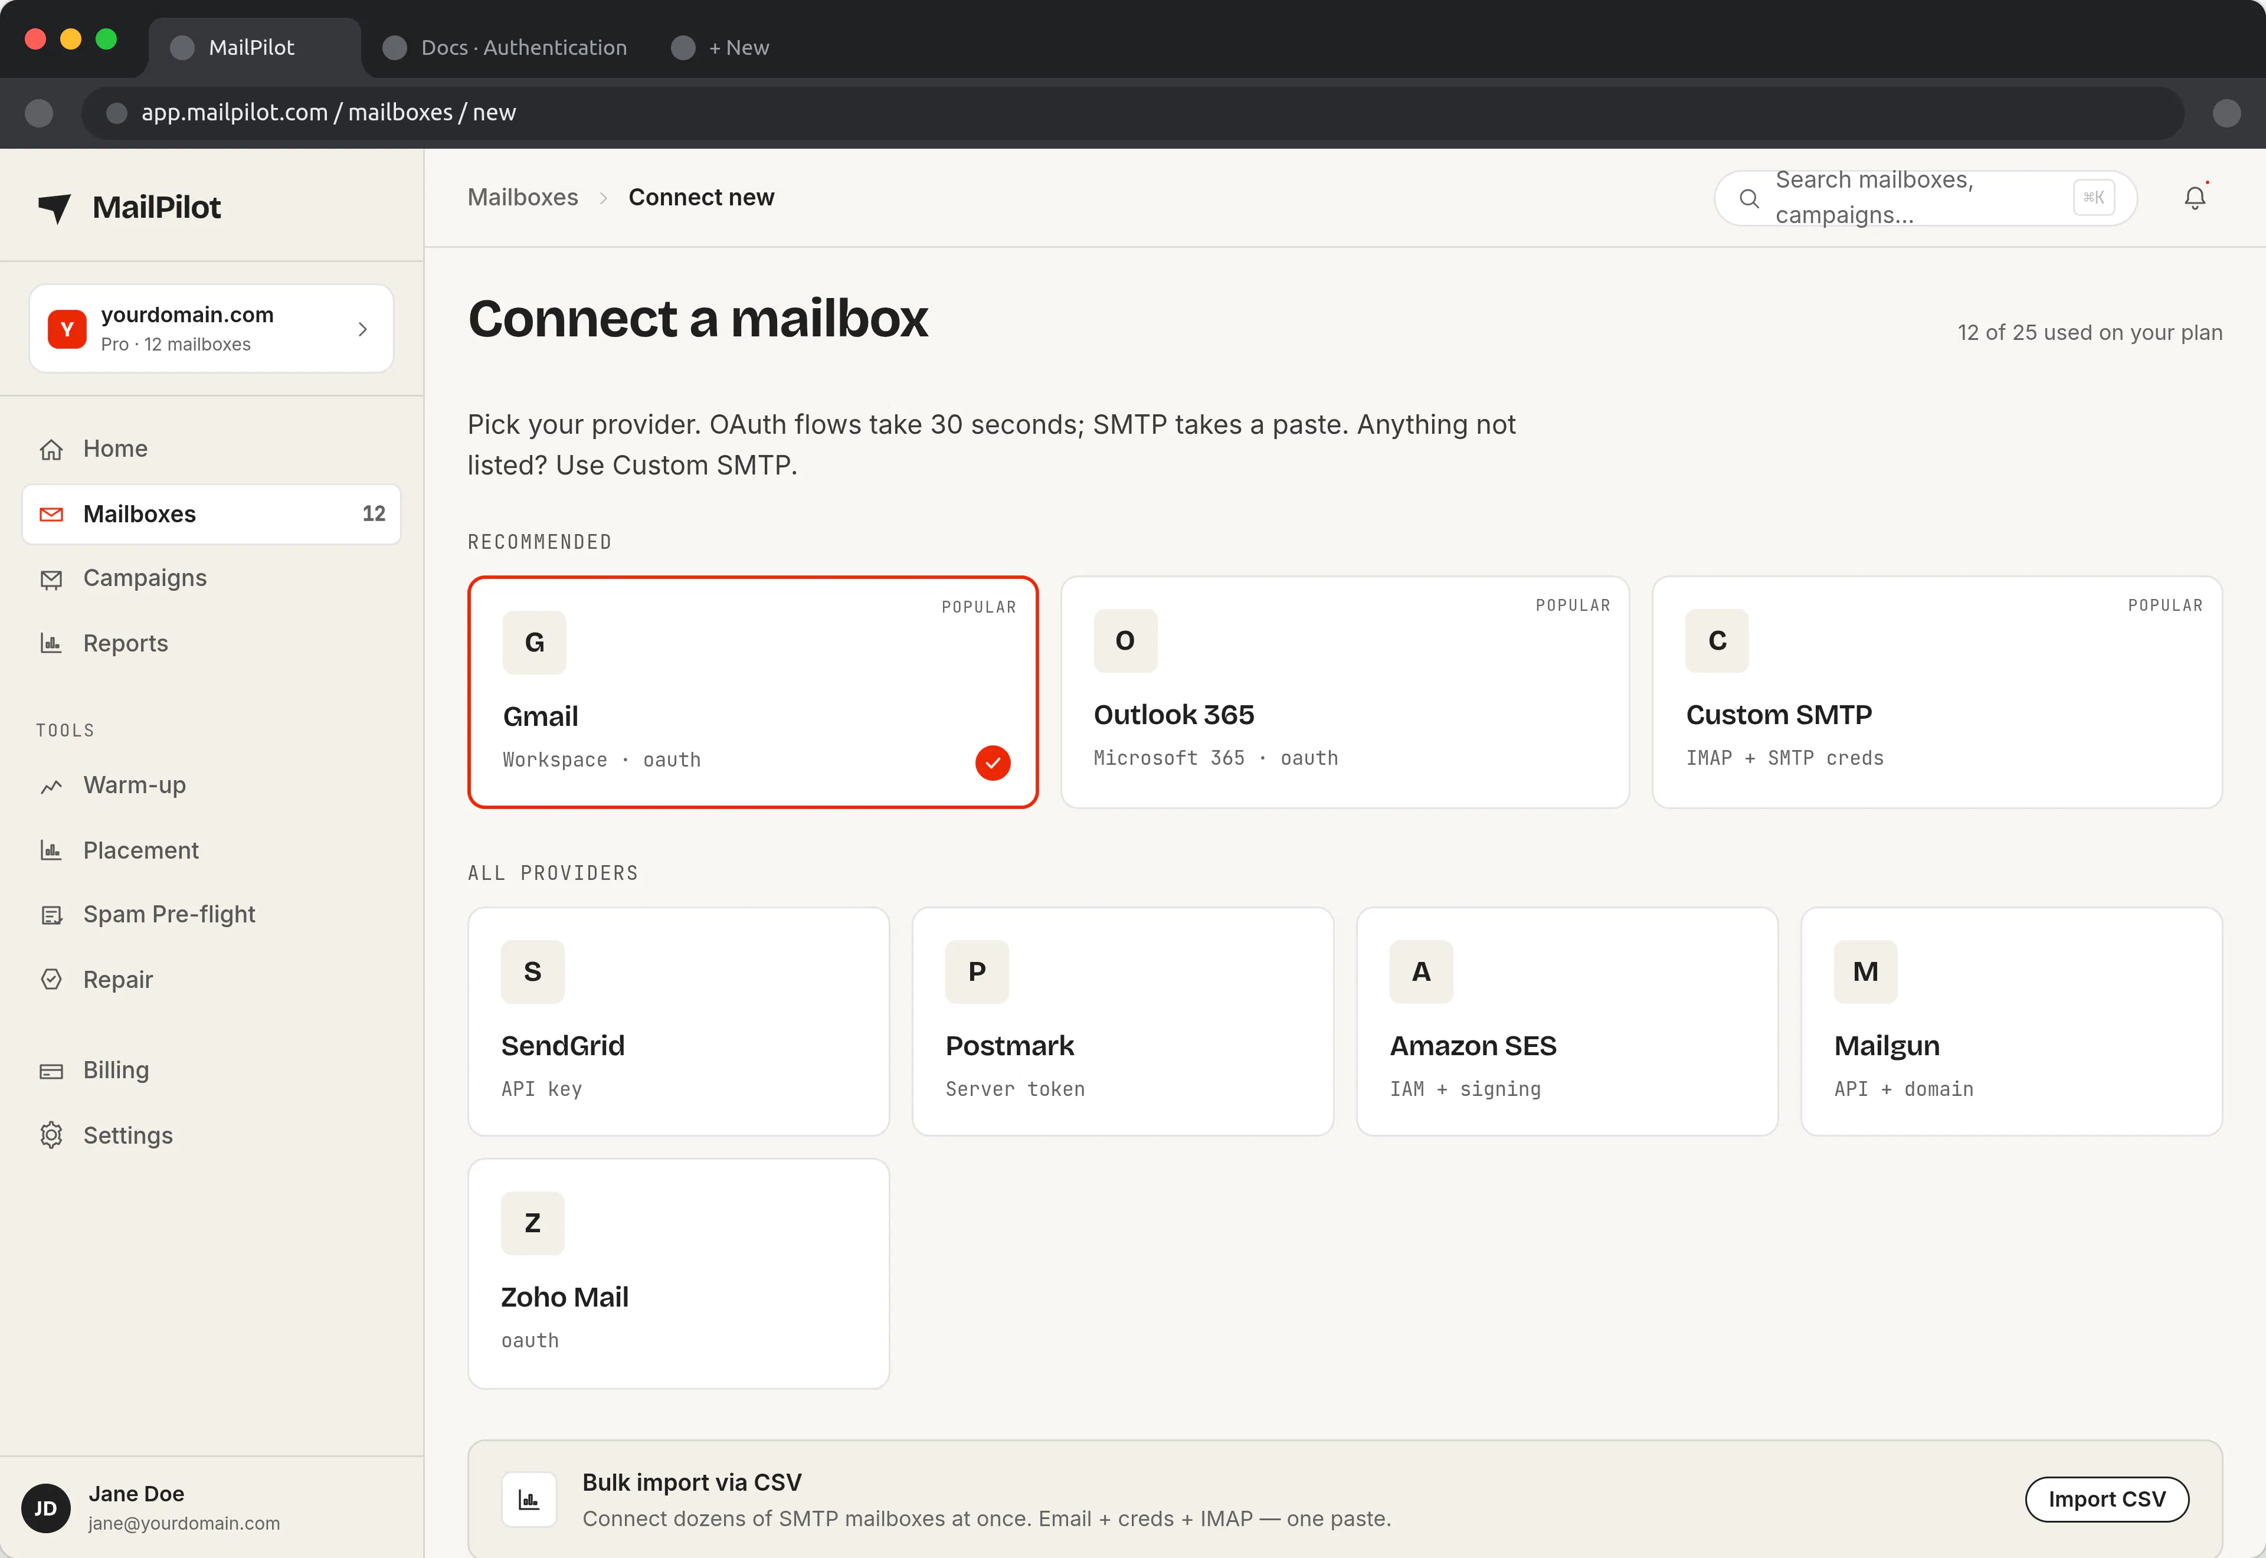This screenshot has height=1558, width=2266.
Task: Click jane@yourdomain.com account email
Action: (x=184, y=1523)
